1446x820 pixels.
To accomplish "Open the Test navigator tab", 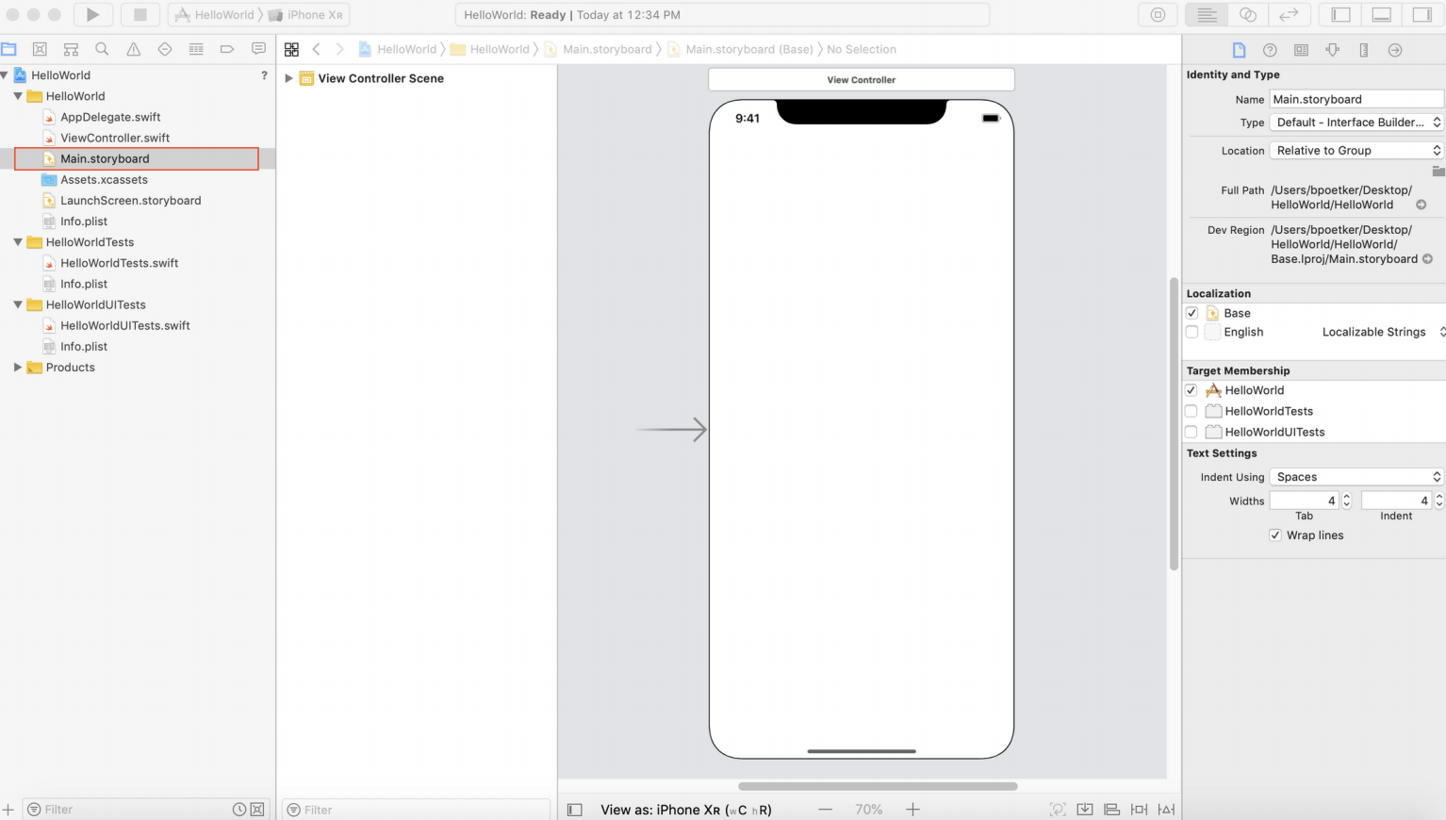I will 164,49.
